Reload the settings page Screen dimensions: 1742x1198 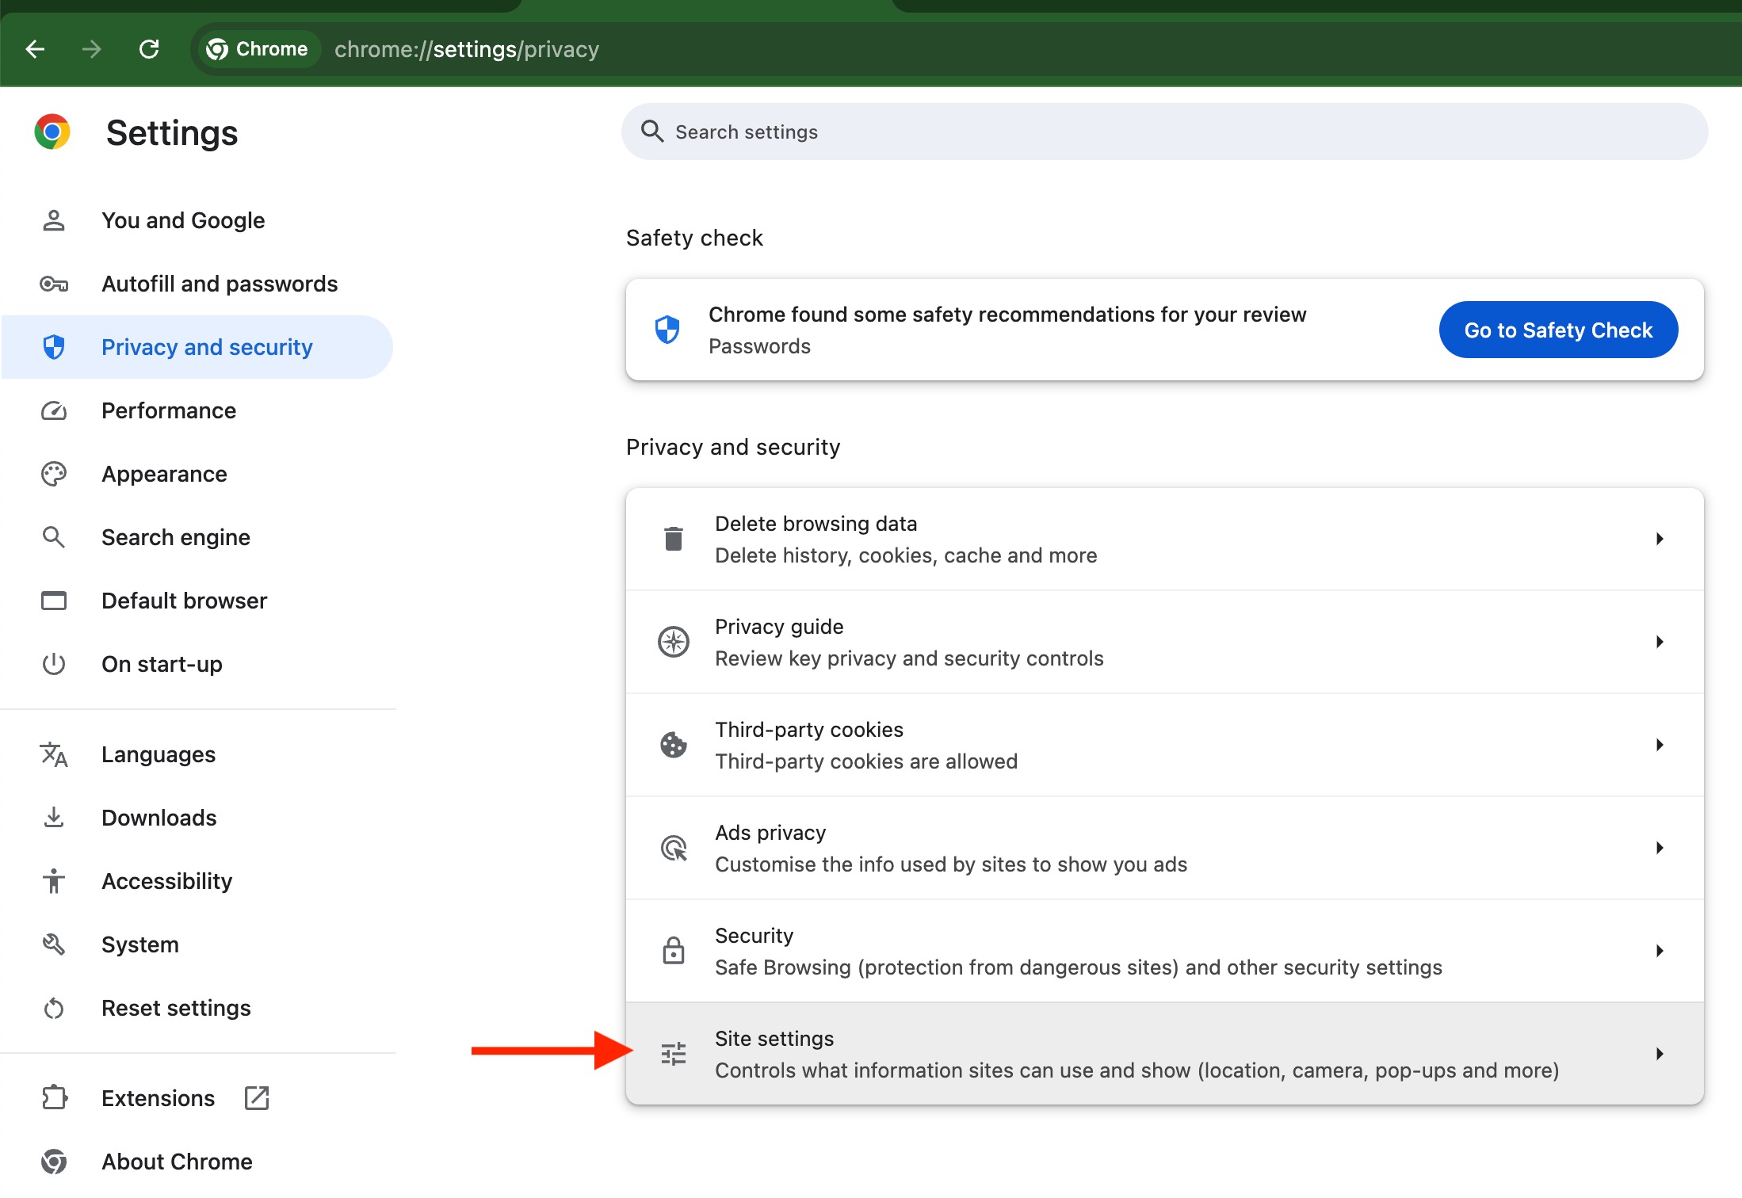(149, 49)
